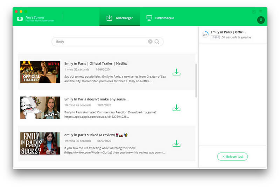This screenshot has height=187, width=280.
Task: Click the '19 mins 30 seconds' duration
Action: [x=78, y=141]
